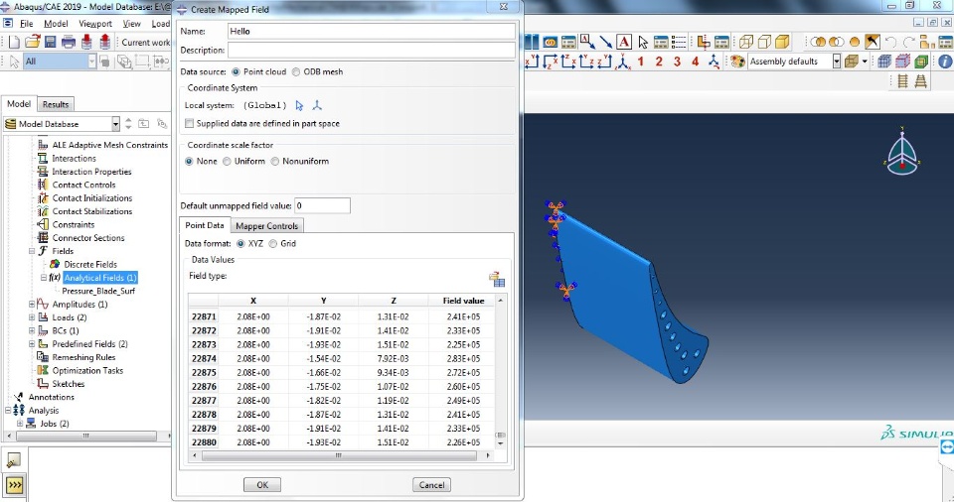
Task: Click the arrow annotation tool
Action: (605, 42)
